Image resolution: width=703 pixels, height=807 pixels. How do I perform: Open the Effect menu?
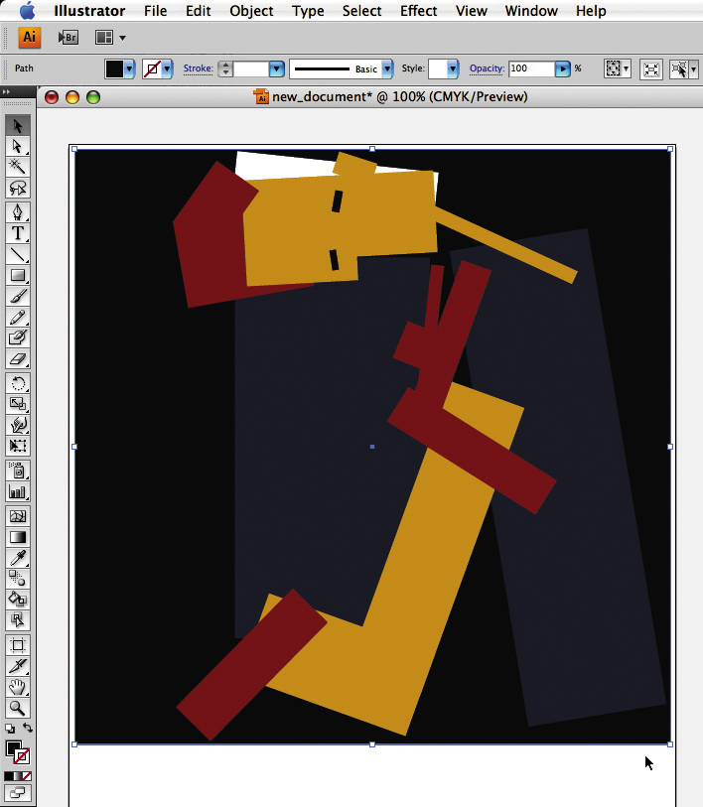click(418, 11)
